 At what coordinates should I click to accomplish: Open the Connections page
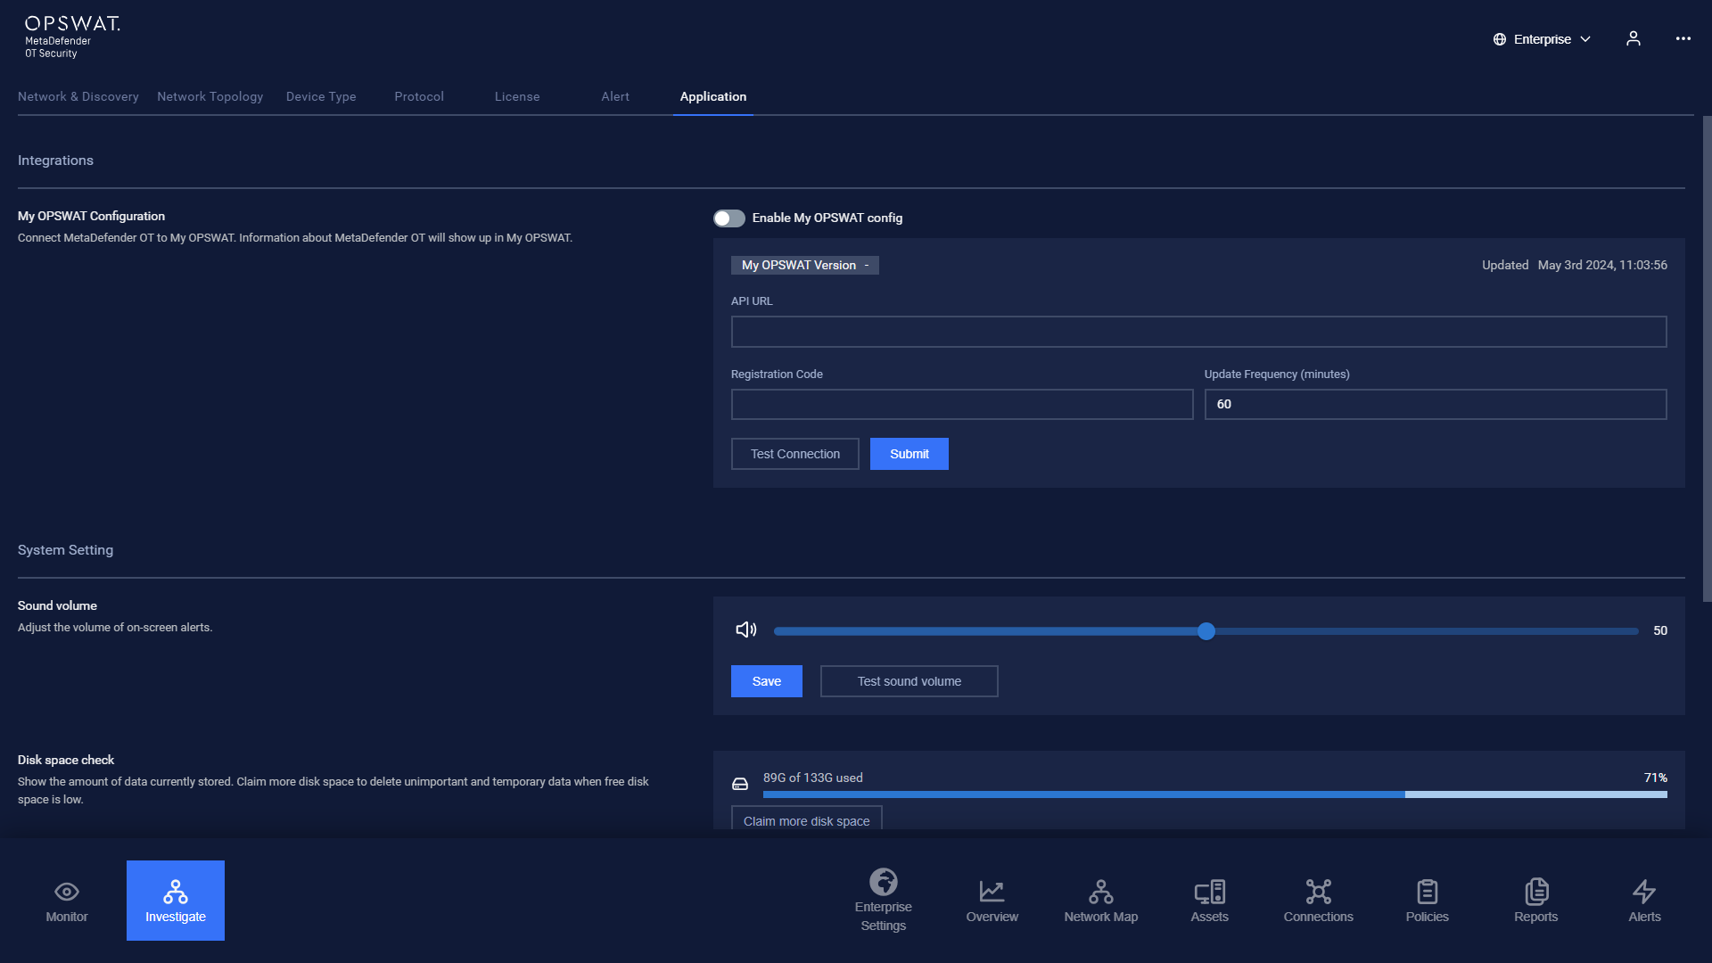click(x=1319, y=901)
